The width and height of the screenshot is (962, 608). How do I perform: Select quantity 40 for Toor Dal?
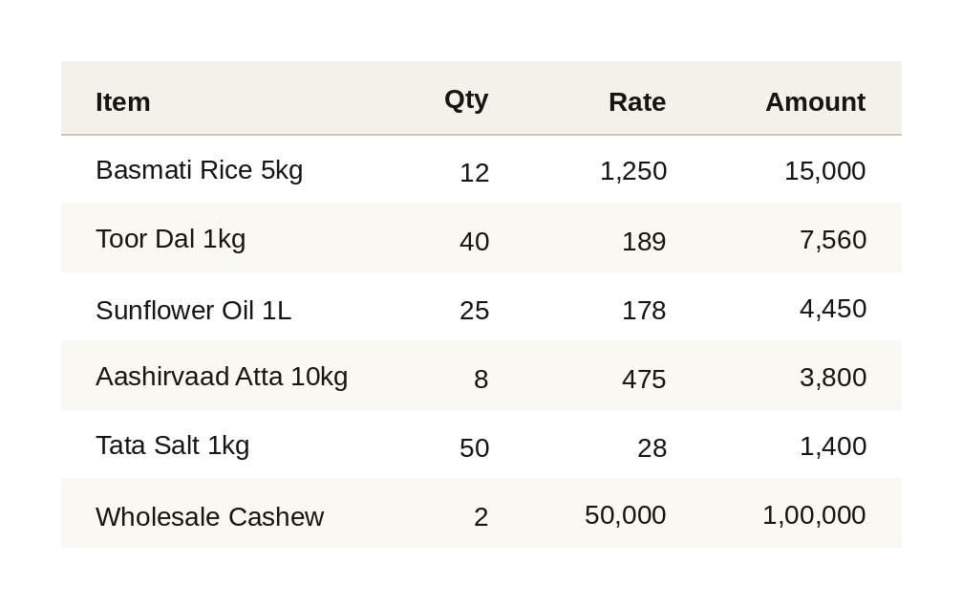click(x=474, y=241)
